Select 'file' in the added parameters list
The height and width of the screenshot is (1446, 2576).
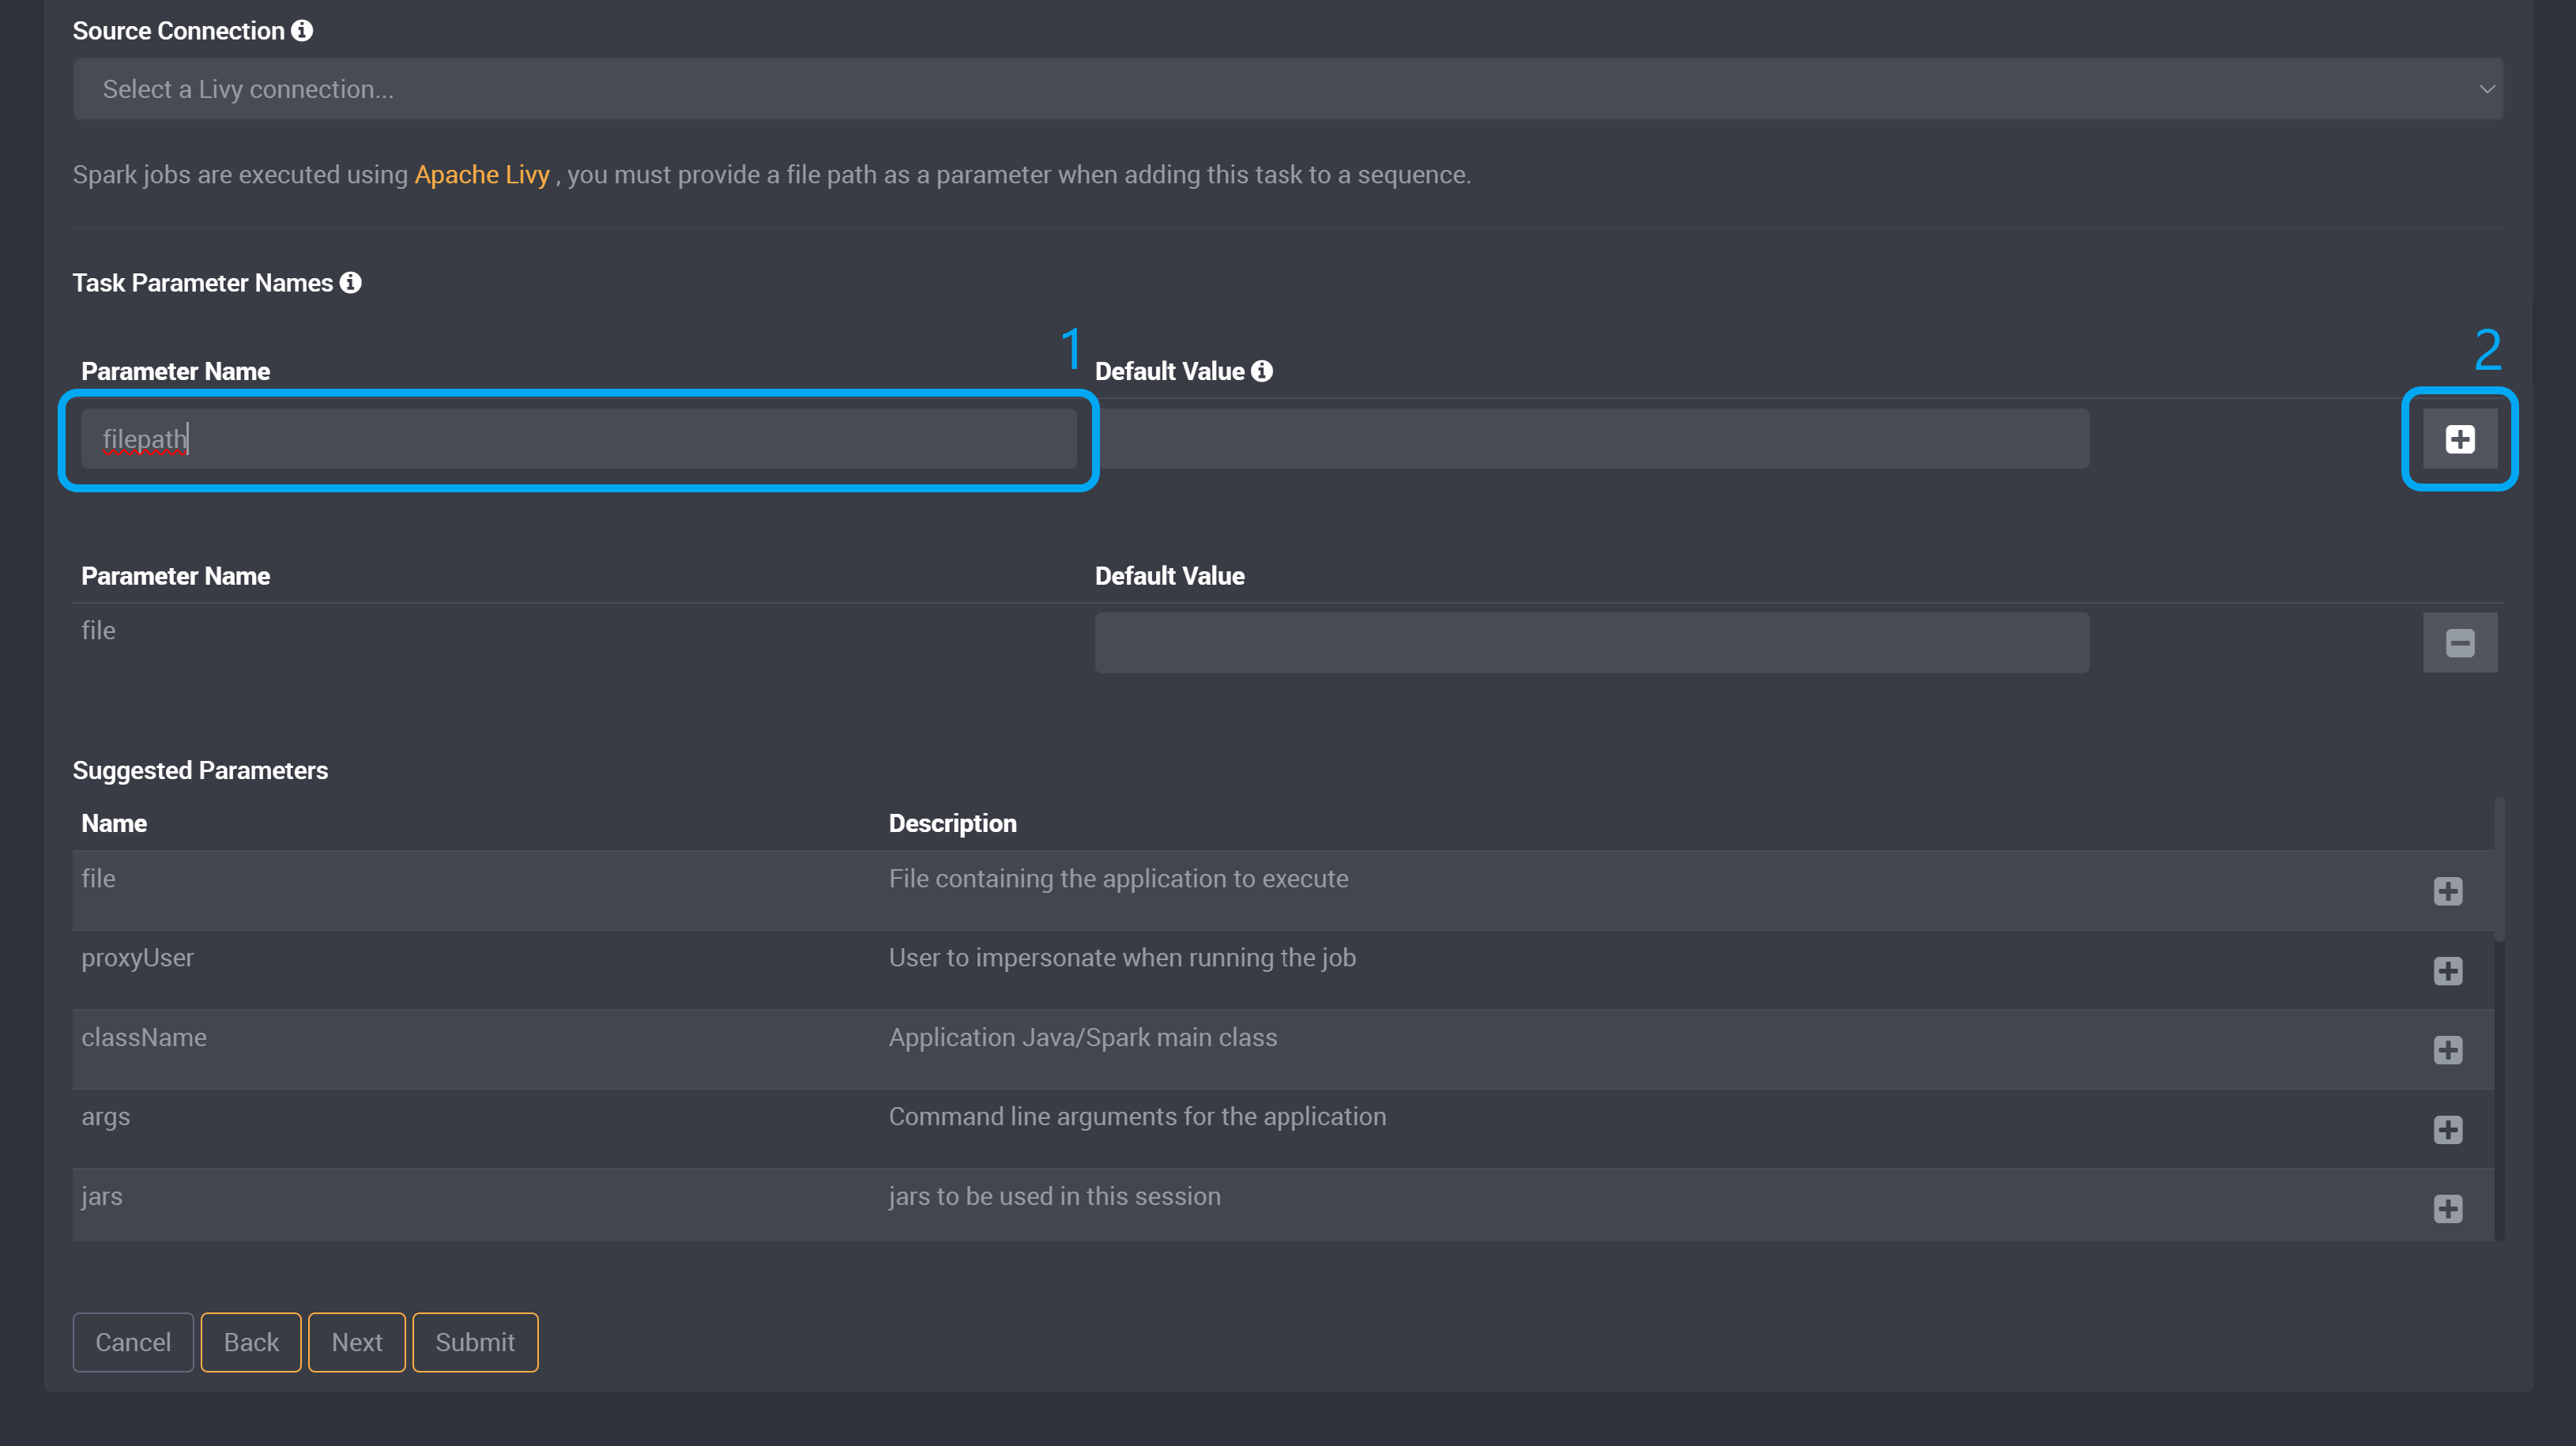click(98, 631)
